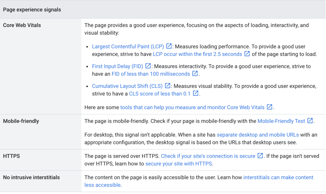Viewport: 326px width, 194px height.
Task: Open Cumulative Layout Shift (CLS) link
Action: (127, 86)
